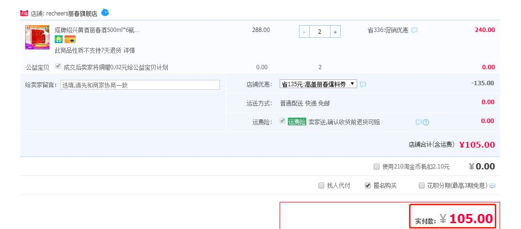Viewport: 521px width, 229px height.
Task: Click the 店铺合计 total ¥105.00
Action: coord(477,145)
